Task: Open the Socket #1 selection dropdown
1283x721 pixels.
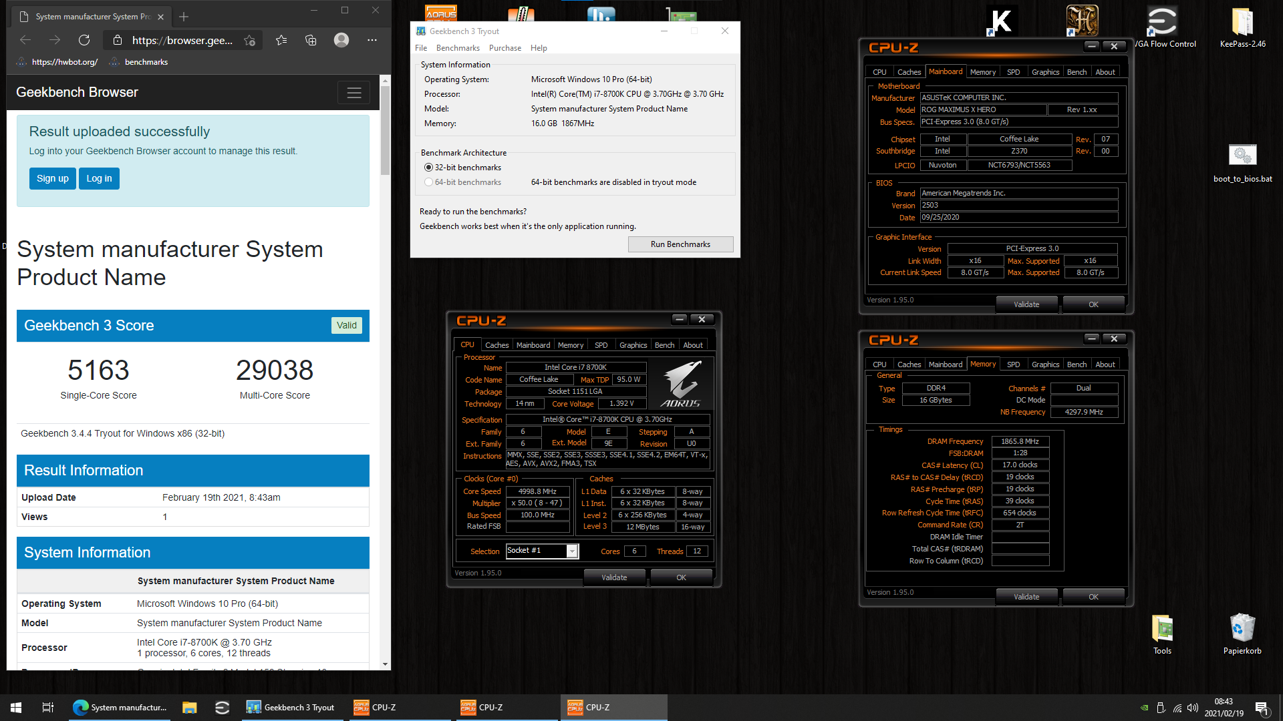Action: click(x=572, y=551)
